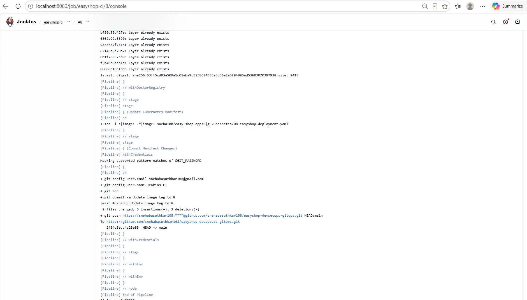Viewport: 527px width, 300px height.
Task: Open the zoom magnifier in address bar
Action: pyautogui.click(x=425, y=6)
